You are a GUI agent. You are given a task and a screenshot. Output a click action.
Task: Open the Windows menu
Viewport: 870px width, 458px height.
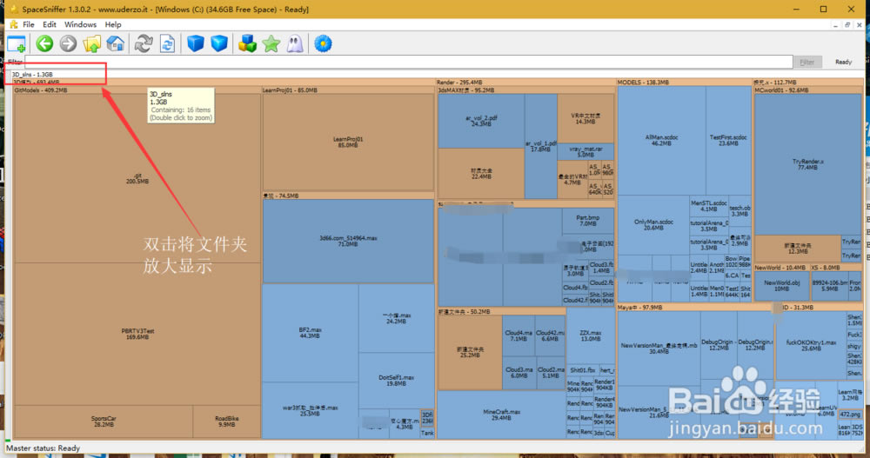tap(81, 25)
